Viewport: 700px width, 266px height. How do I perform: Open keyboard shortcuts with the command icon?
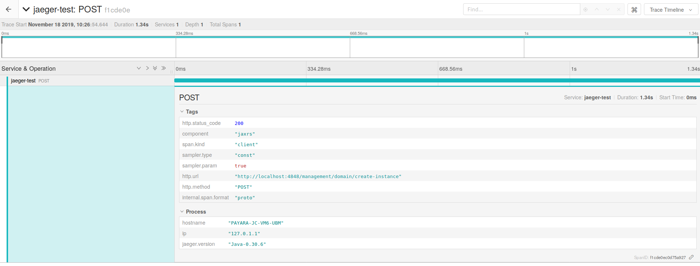(x=634, y=10)
